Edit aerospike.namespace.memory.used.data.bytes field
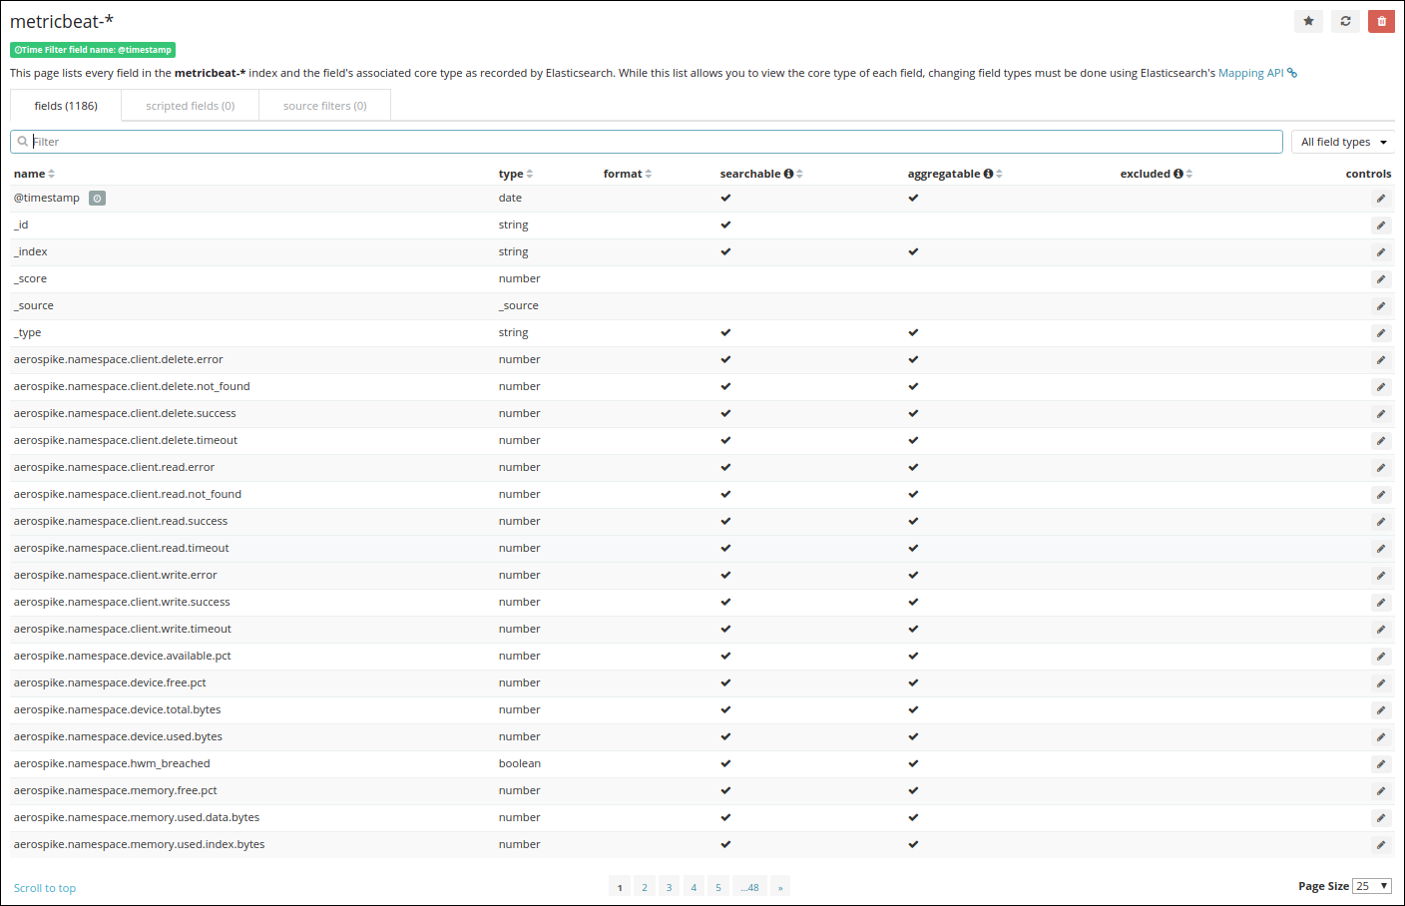Image resolution: width=1405 pixels, height=906 pixels. click(1381, 818)
